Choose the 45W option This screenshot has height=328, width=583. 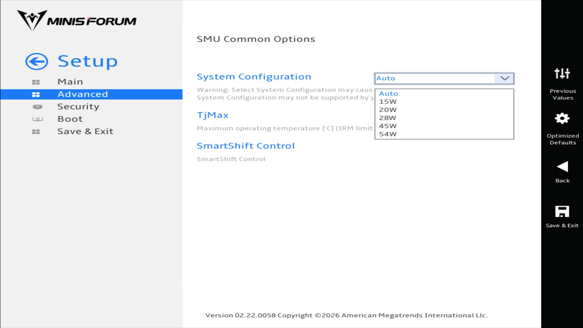click(x=388, y=126)
